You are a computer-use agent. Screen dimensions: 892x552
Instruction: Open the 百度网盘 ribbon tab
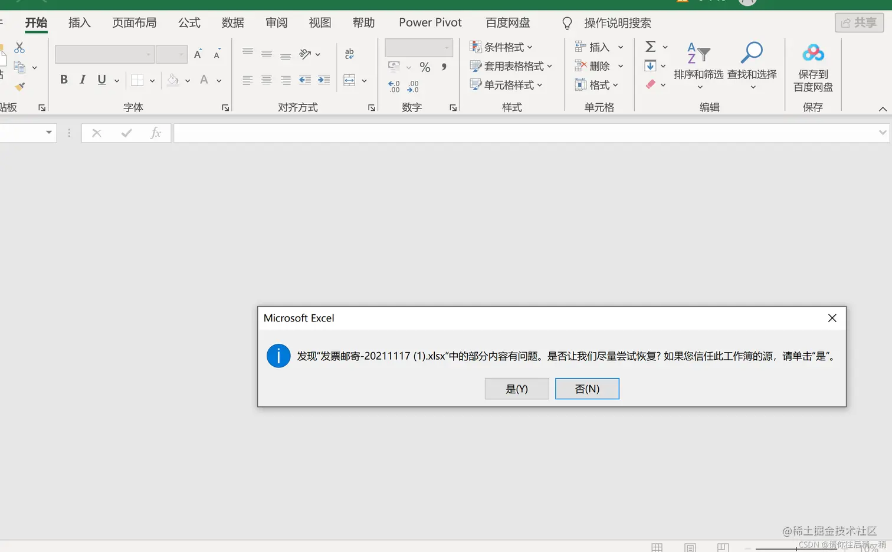coord(508,22)
